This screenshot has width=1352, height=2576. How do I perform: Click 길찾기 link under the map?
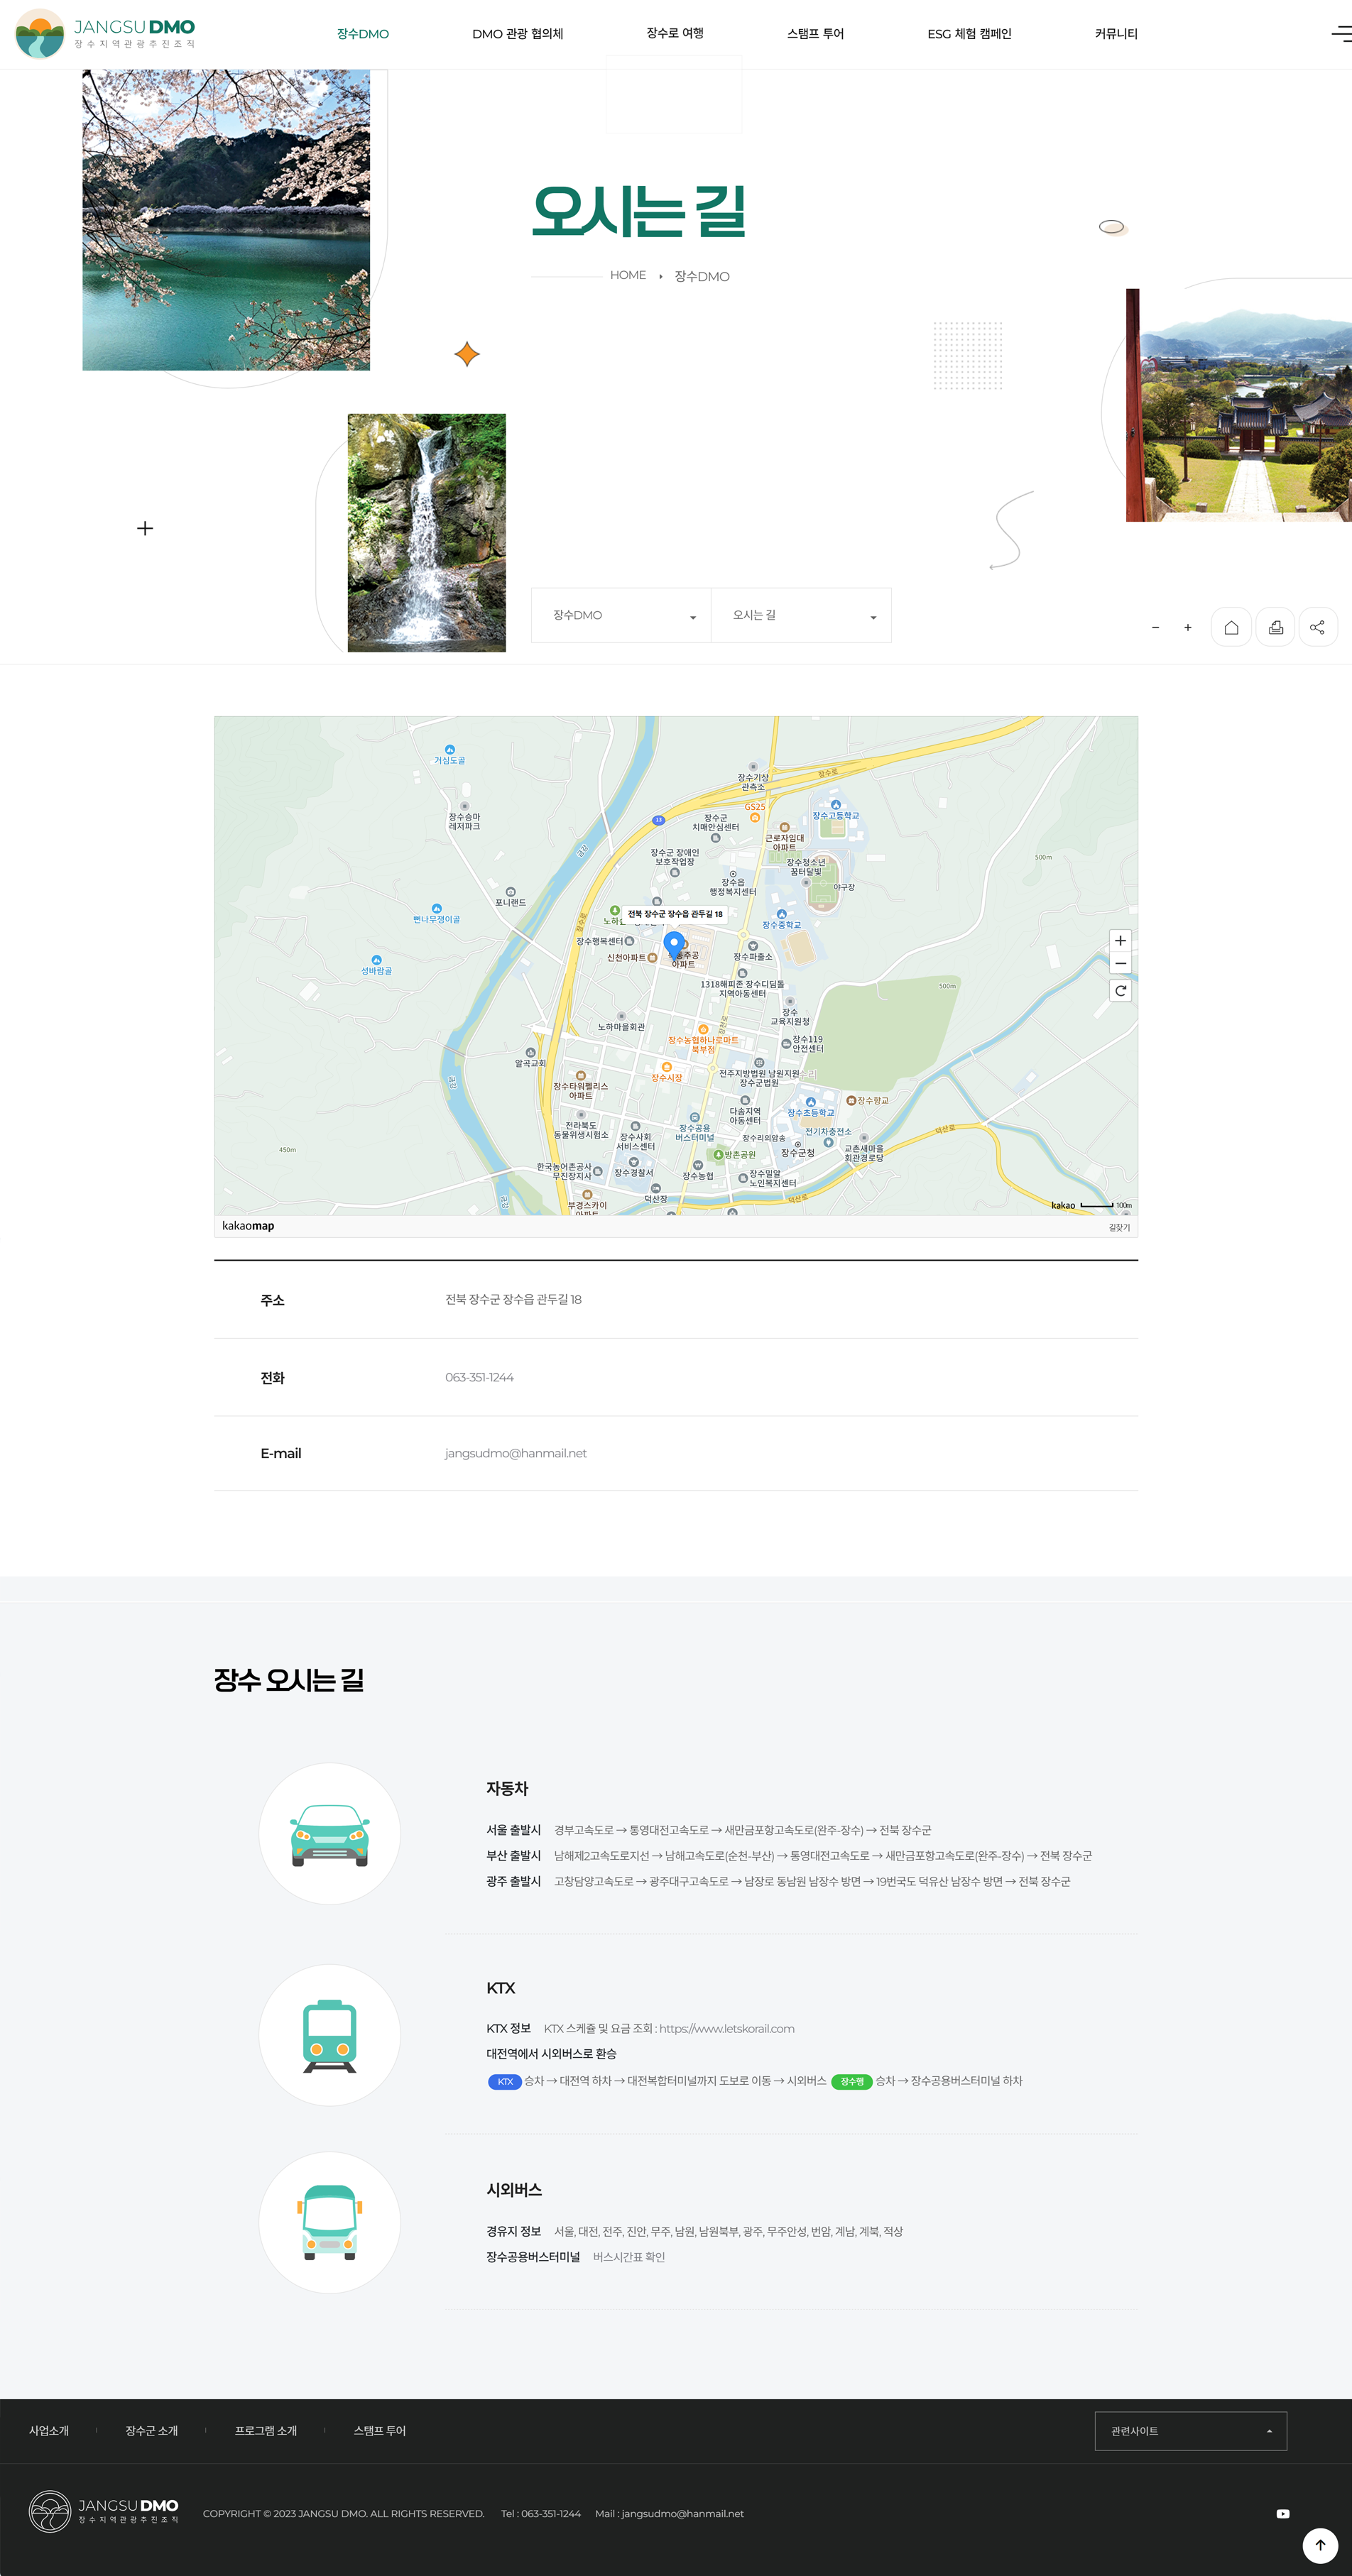tap(1119, 1227)
